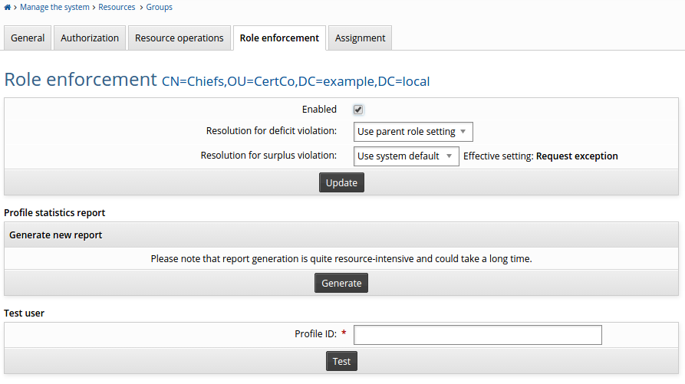Viewport: 685px width, 384px height.
Task: Select the Resource operations tab
Action: tap(179, 38)
